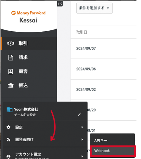Open the 顧客 page
Screen dimensions: 141x159
[29, 71]
